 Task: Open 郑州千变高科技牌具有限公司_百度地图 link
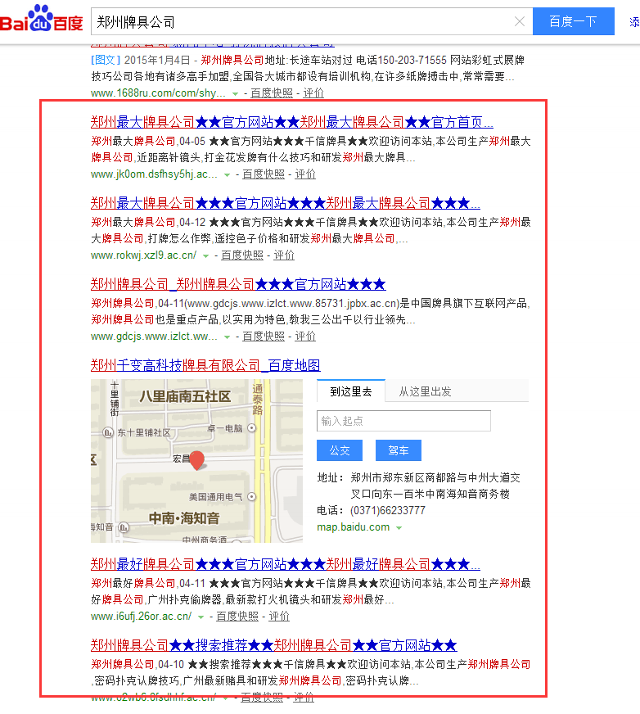205,365
